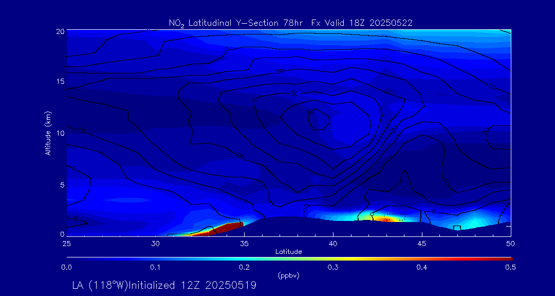Click the colorbar label 0.5
Image resolution: width=555 pixels, height=296 pixels.
click(x=510, y=268)
